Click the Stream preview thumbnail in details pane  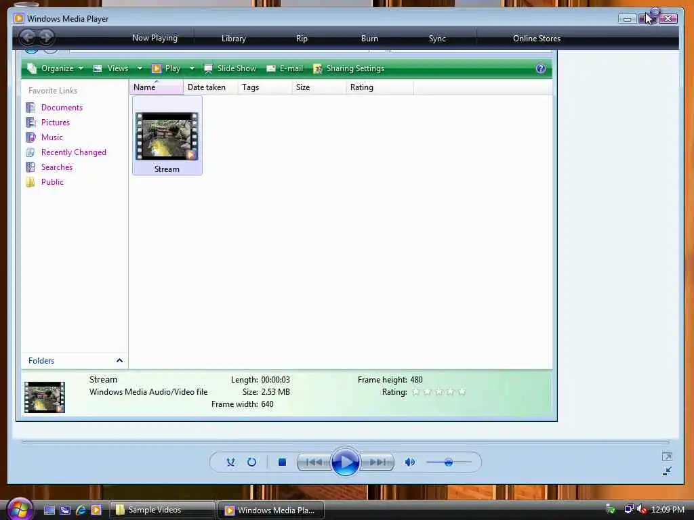[x=44, y=397]
